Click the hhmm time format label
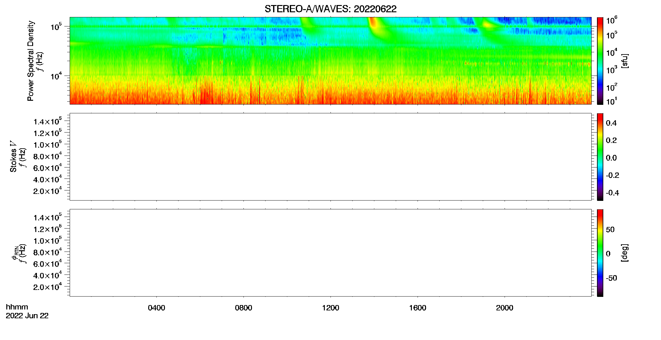The image size is (661, 340). [17, 307]
